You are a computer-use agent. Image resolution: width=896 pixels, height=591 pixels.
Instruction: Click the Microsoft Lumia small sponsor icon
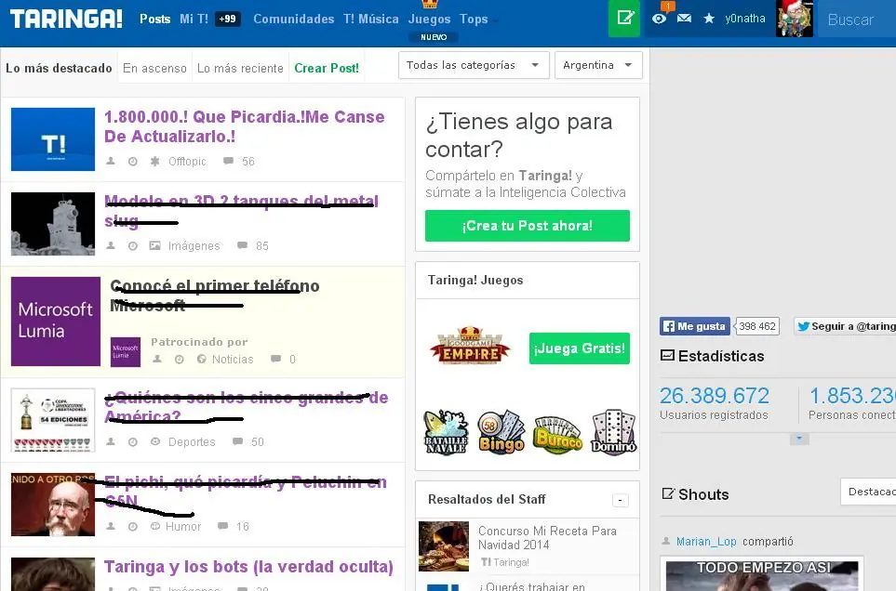pos(126,351)
